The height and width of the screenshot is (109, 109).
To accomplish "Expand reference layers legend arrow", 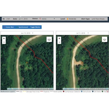I will pyautogui.click(x=108, y=92).
